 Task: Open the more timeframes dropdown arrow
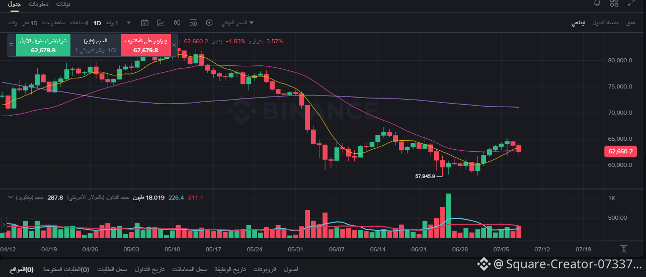coord(129,23)
